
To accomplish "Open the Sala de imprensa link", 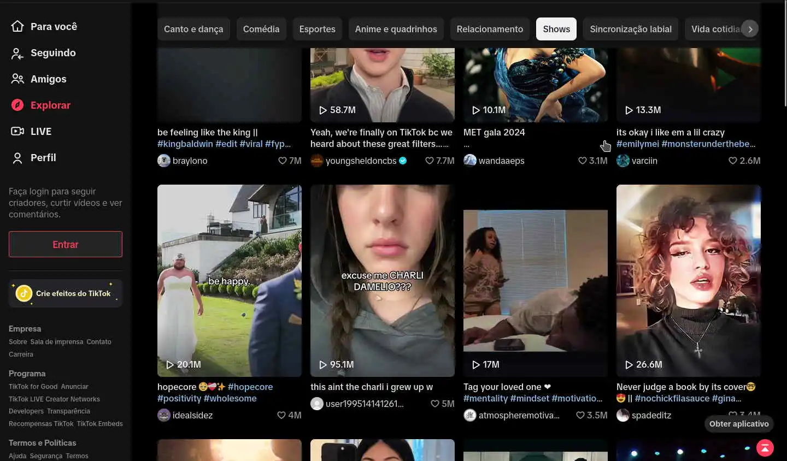I will click(x=57, y=342).
